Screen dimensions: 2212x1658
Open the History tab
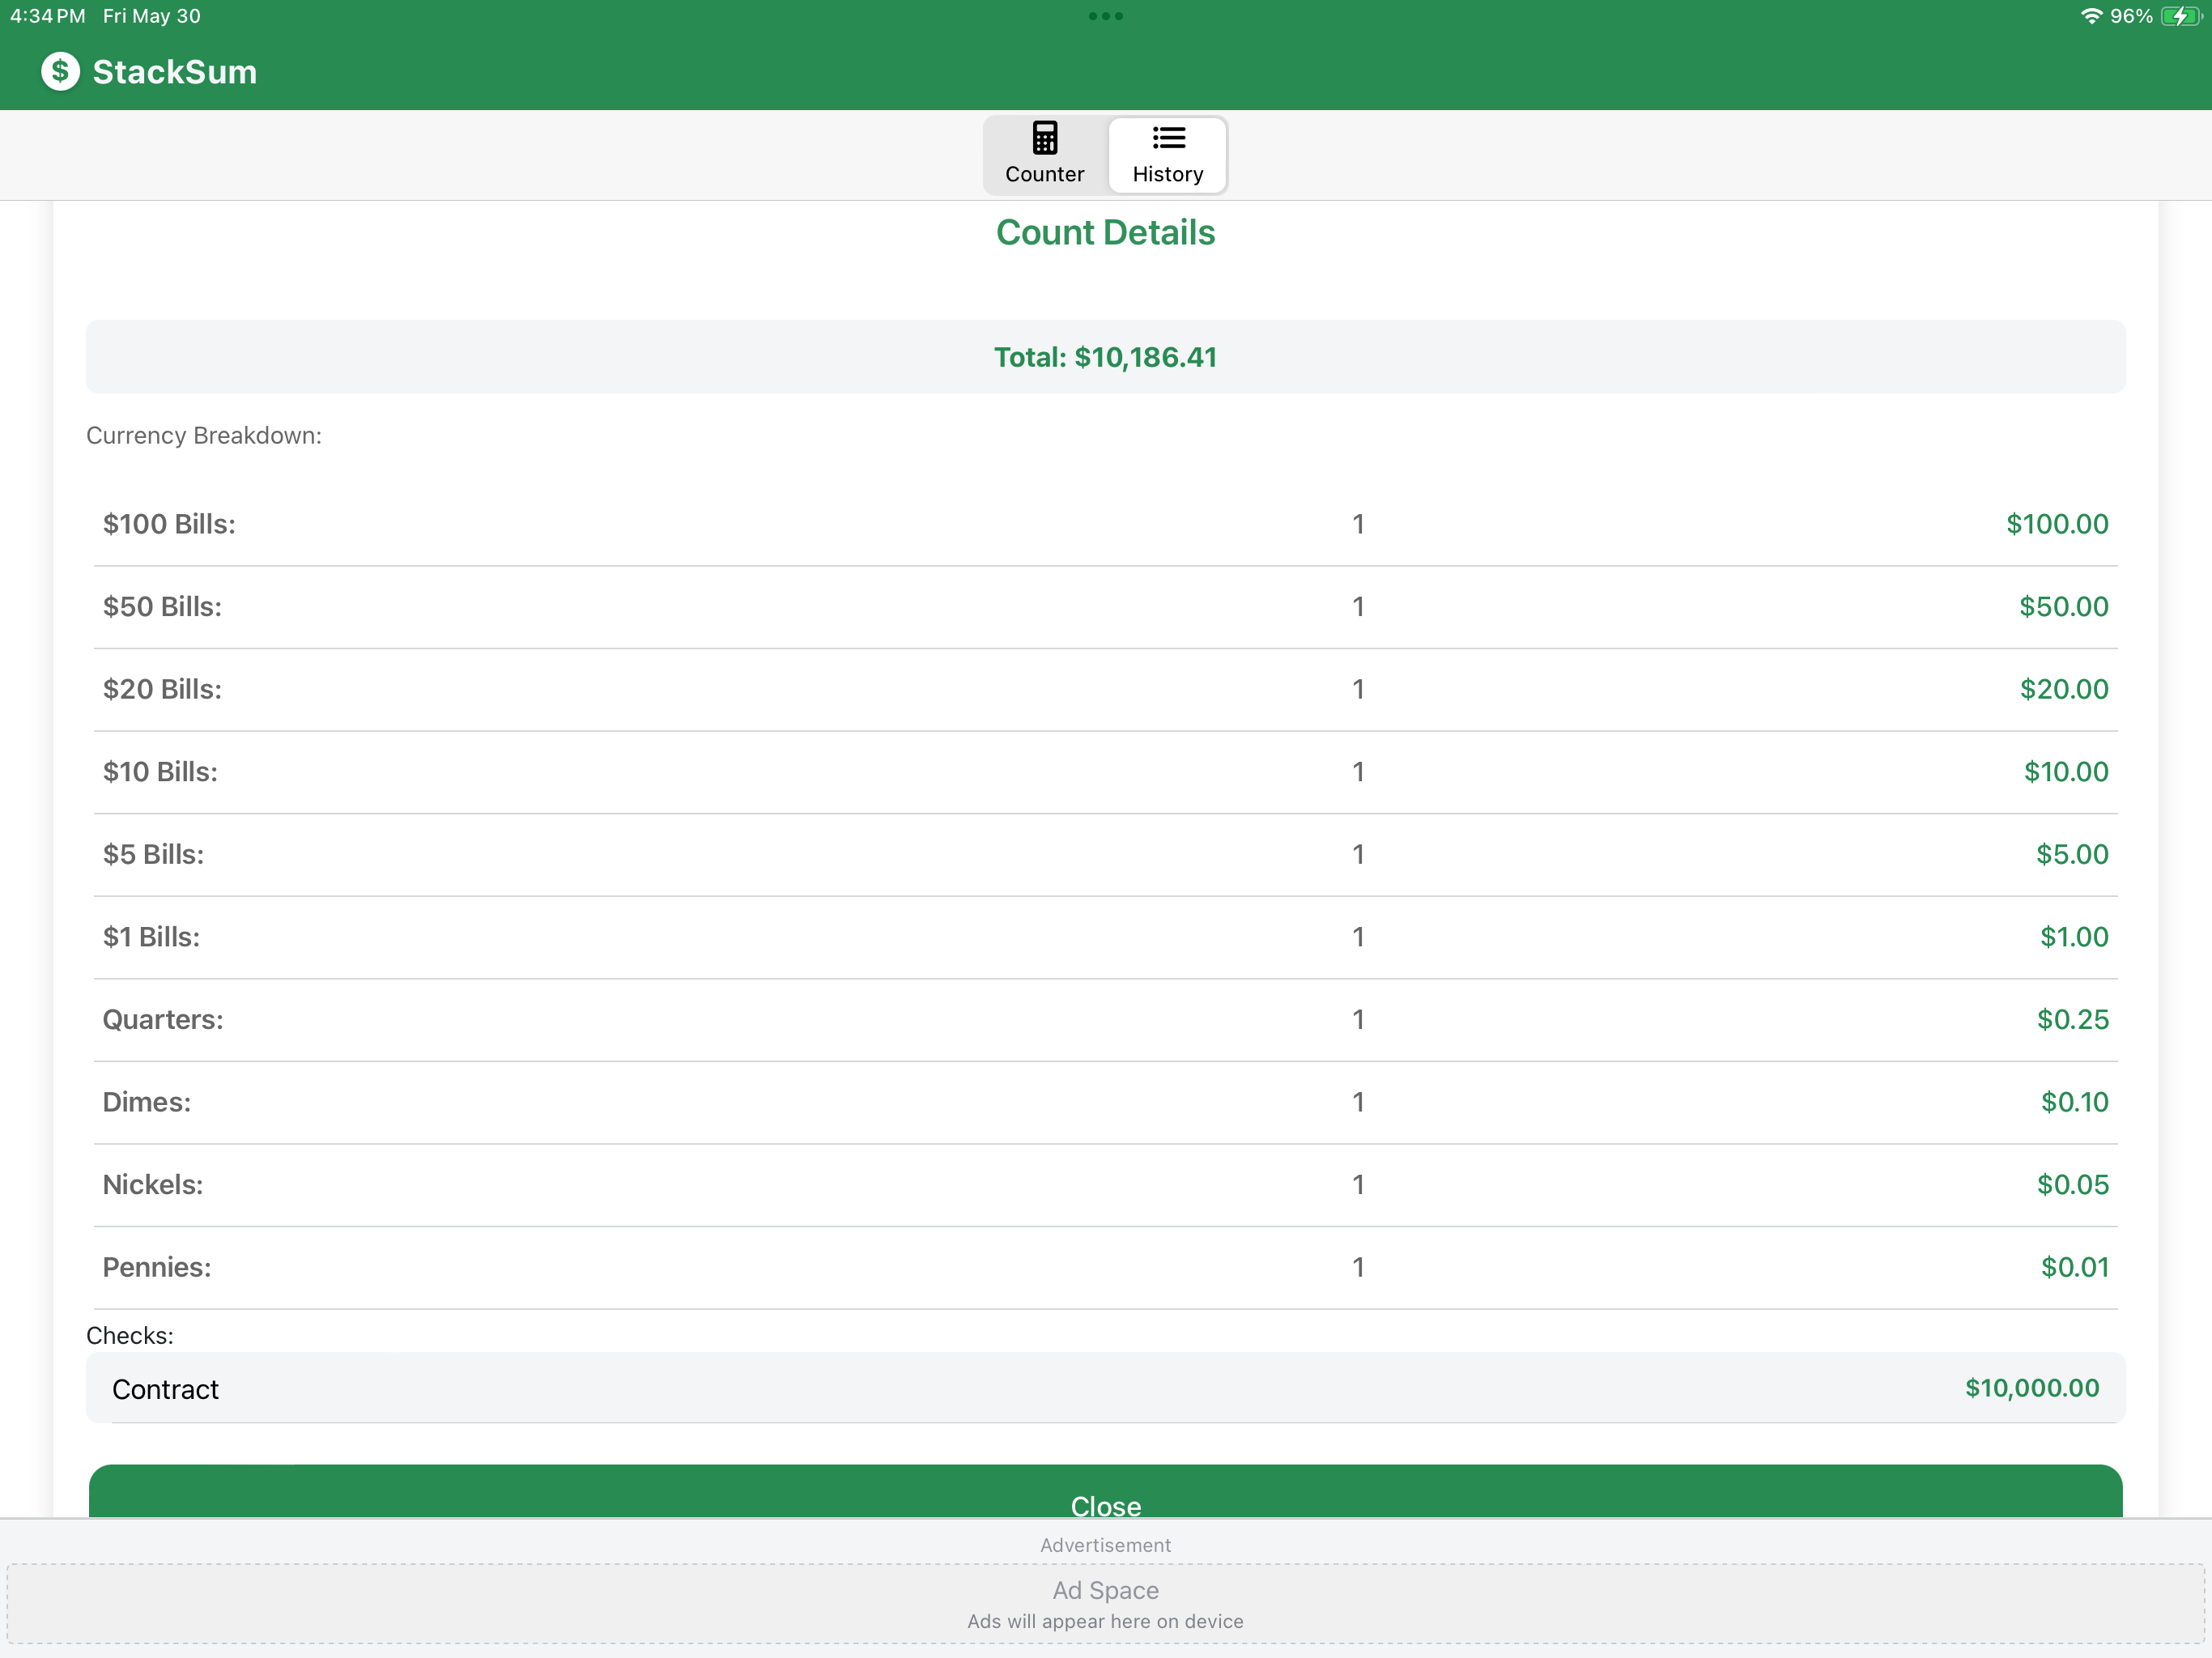1167,154
